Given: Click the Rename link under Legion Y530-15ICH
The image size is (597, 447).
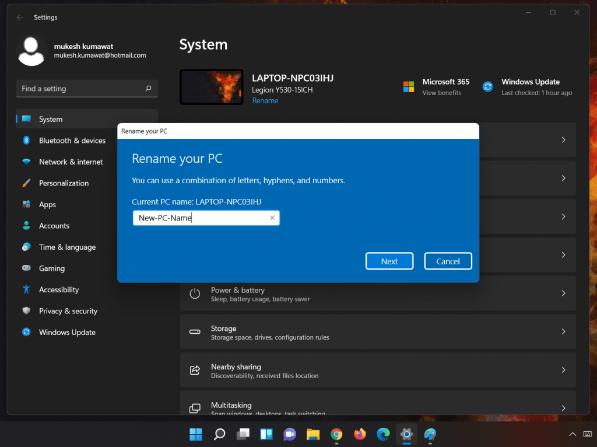Looking at the screenshot, I should coord(265,100).
